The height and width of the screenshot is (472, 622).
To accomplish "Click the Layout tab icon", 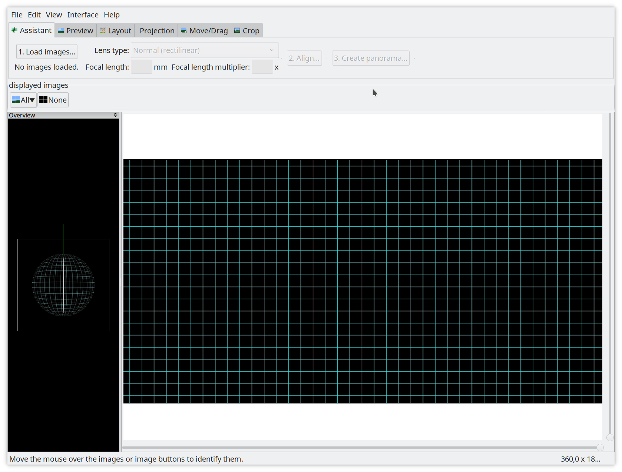I will [x=103, y=30].
